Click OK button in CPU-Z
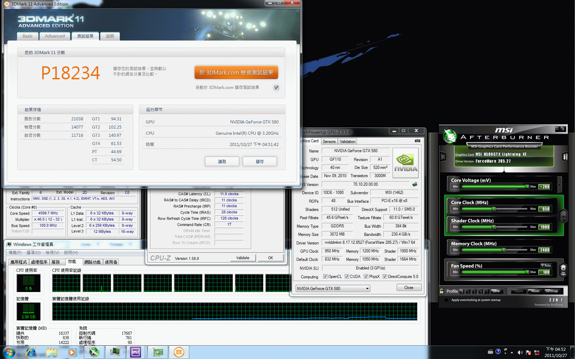This screenshot has height=359, width=575. point(270,258)
